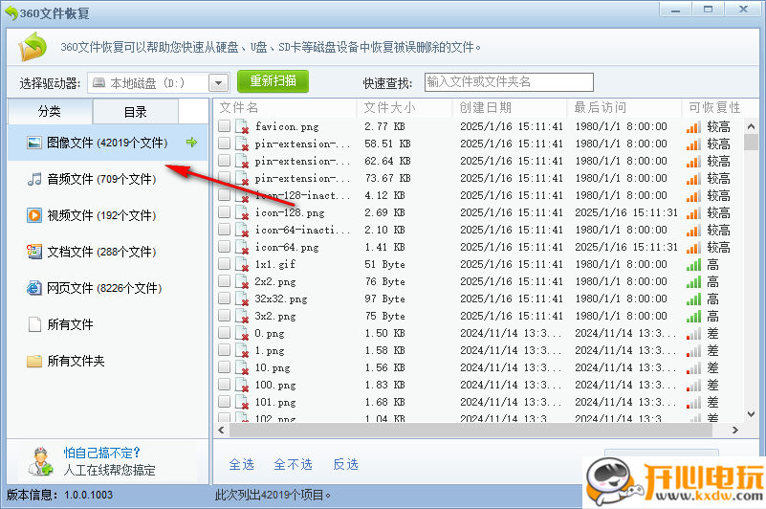Tick the checkbox for icon-128.png
The image size is (766, 509).
pyautogui.click(x=224, y=212)
